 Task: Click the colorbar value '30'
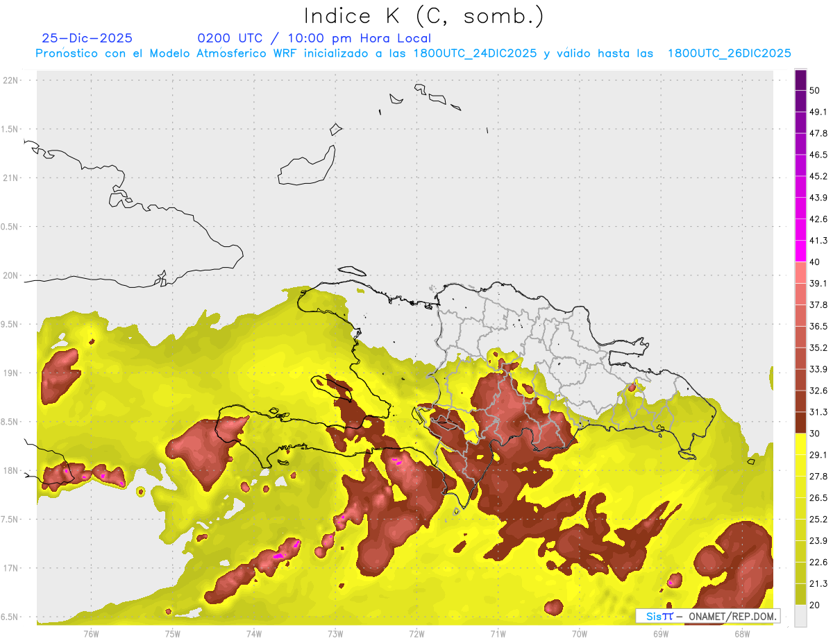coord(814,434)
